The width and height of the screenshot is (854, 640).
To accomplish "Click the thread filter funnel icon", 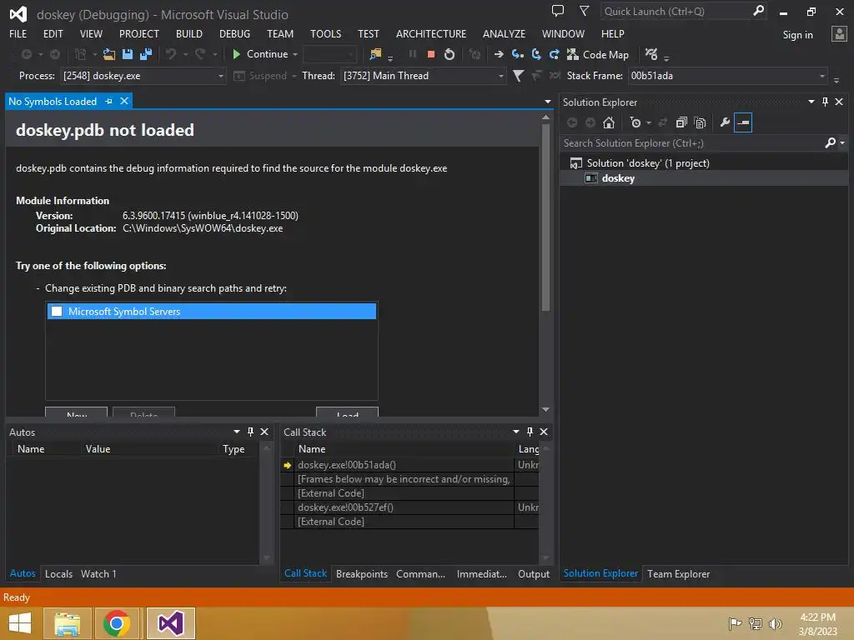I will point(519,76).
